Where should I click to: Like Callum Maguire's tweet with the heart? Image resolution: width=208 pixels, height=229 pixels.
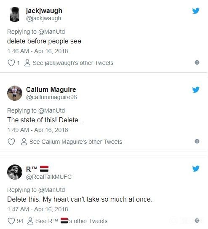pos(11,142)
